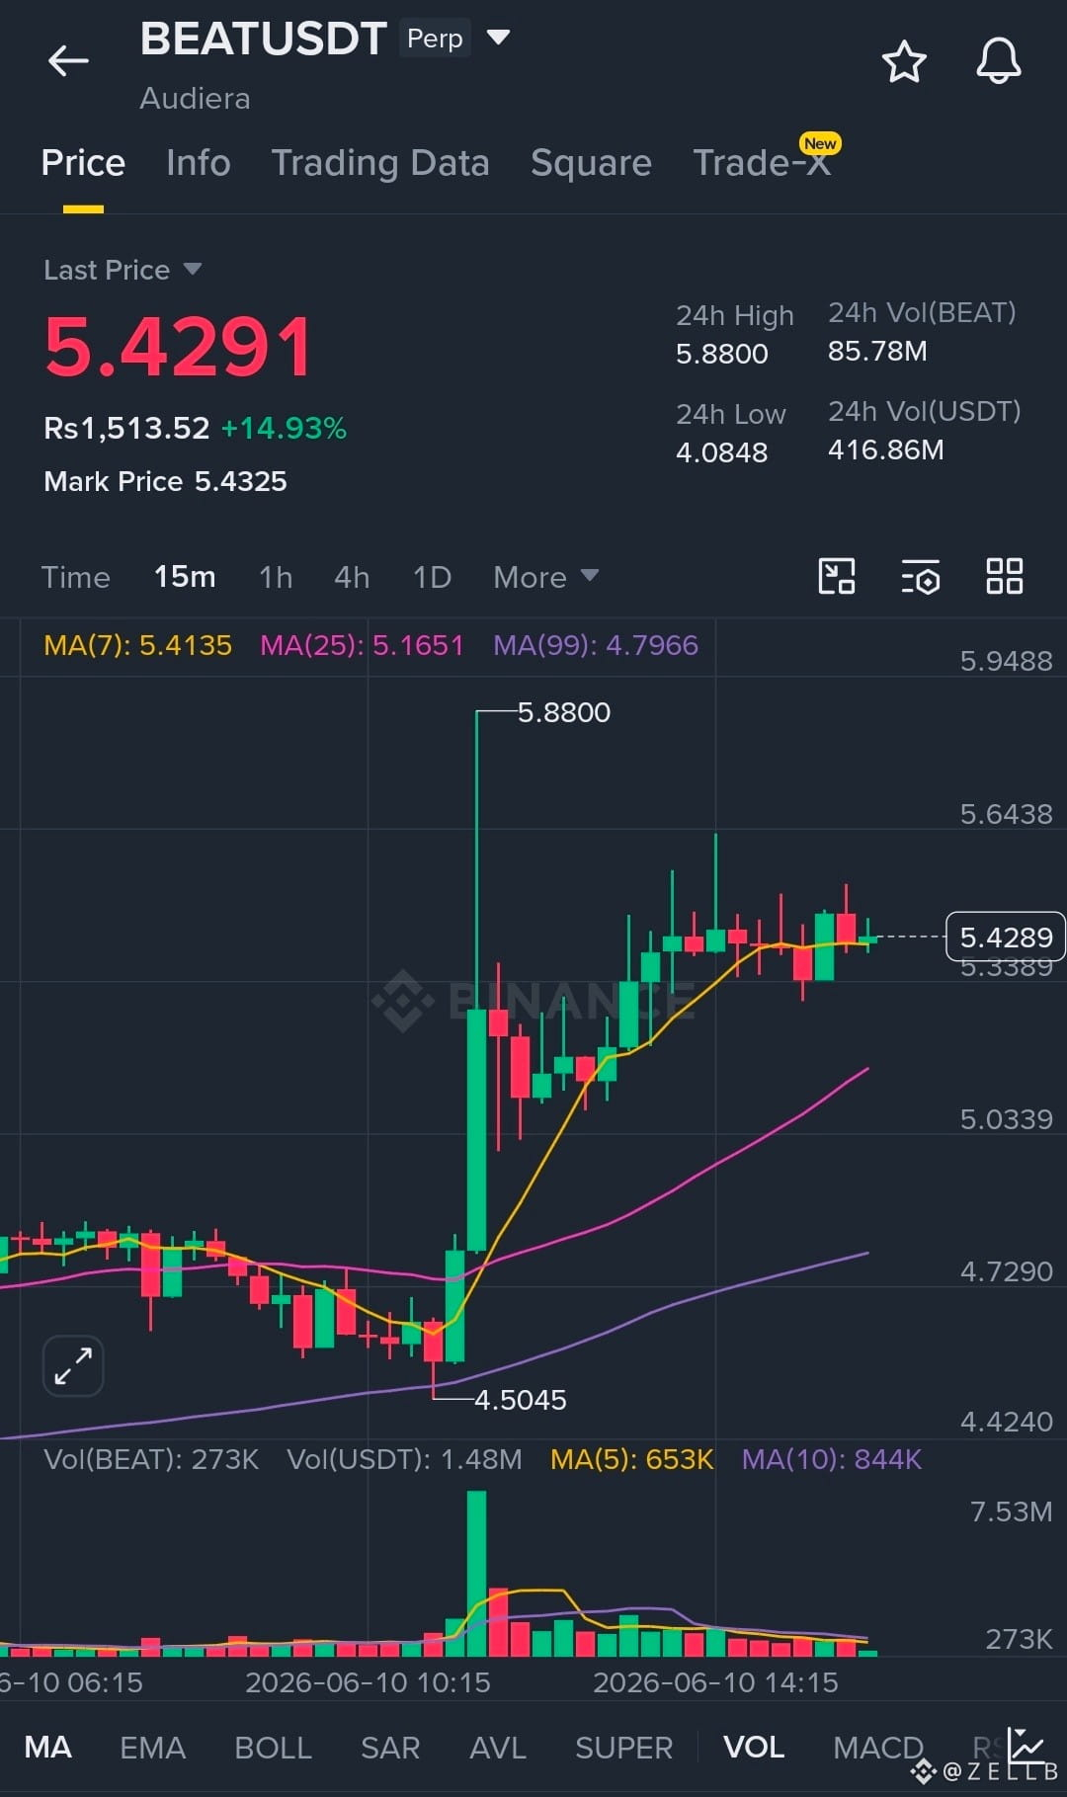This screenshot has height=1797, width=1067.
Task: Tap the Mark Price 5.4325 text
Action: [x=165, y=481]
